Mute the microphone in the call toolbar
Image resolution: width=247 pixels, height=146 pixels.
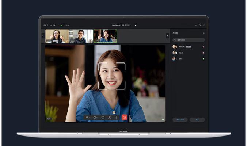coord(87,118)
